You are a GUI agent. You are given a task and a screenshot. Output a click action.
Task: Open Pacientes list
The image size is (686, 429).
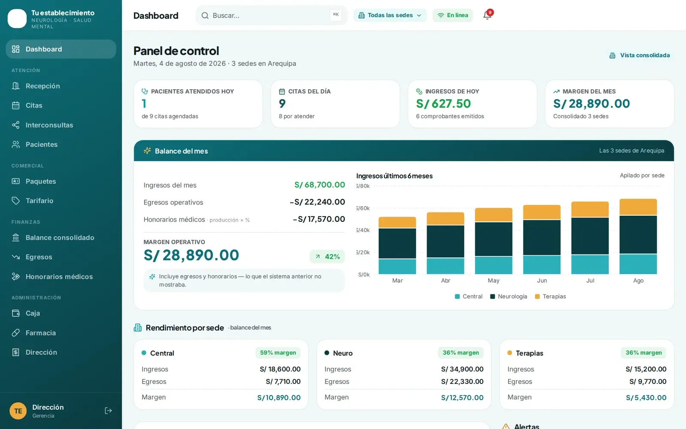[61, 145]
